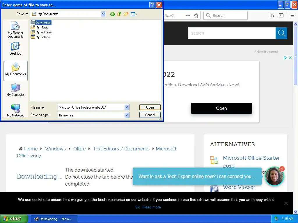This screenshot has height=223, width=298.
Task: Open the Windows breadcrumb link
Action: [x=55, y=149]
